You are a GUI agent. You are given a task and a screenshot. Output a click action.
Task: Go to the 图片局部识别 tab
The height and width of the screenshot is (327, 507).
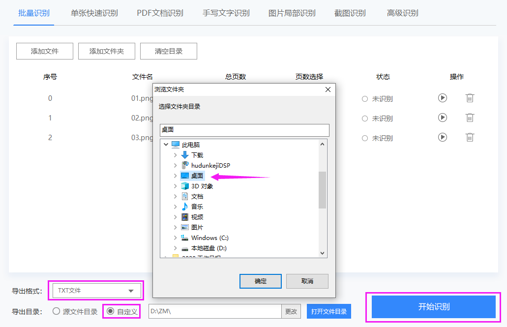coord(292,13)
